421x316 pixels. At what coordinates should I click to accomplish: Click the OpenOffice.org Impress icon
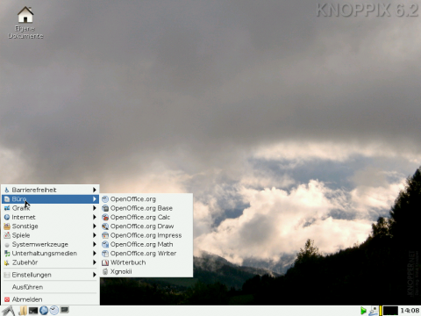click(105, 235)
